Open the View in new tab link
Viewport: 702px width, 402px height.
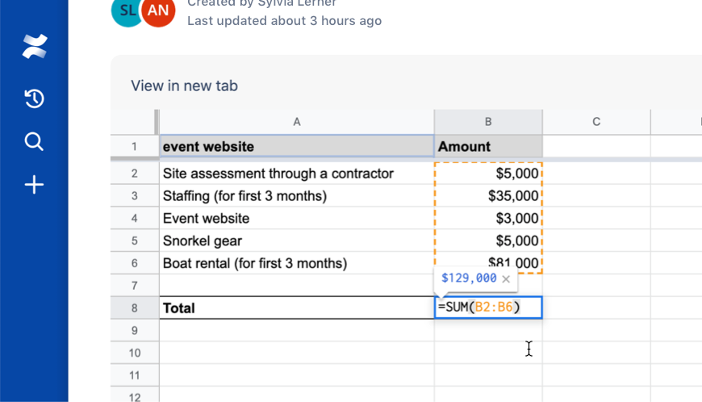[x=184, y=86]
